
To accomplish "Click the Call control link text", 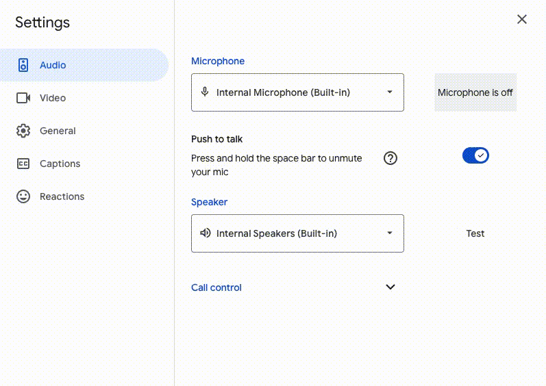I will 216,287.
